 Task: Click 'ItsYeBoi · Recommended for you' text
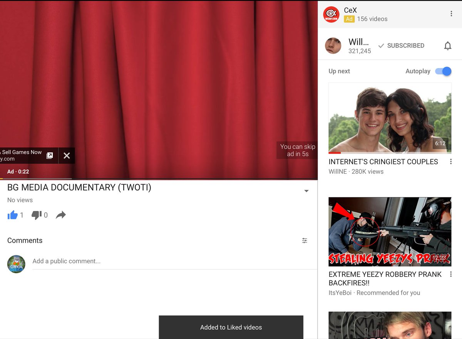[x=374, y=293]
